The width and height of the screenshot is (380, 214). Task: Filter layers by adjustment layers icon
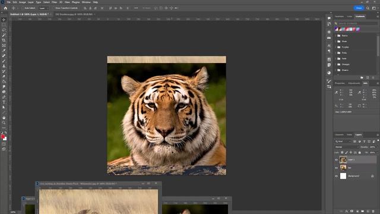(359, 141)
